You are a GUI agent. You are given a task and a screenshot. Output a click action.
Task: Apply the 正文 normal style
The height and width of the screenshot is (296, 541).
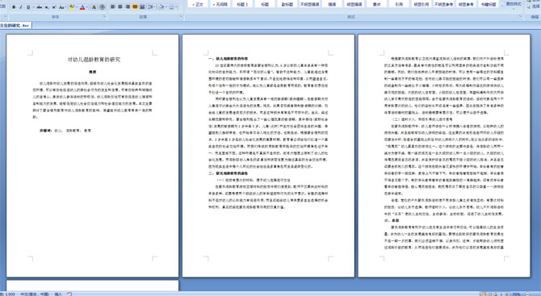tap(198, 5)
